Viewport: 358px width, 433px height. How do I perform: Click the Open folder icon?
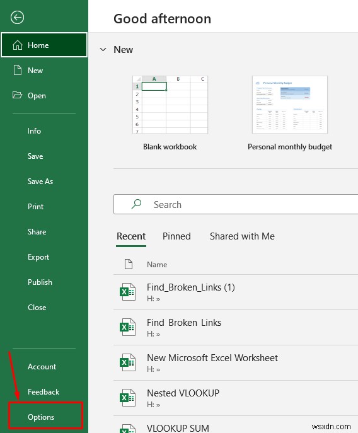coord(17,95)
